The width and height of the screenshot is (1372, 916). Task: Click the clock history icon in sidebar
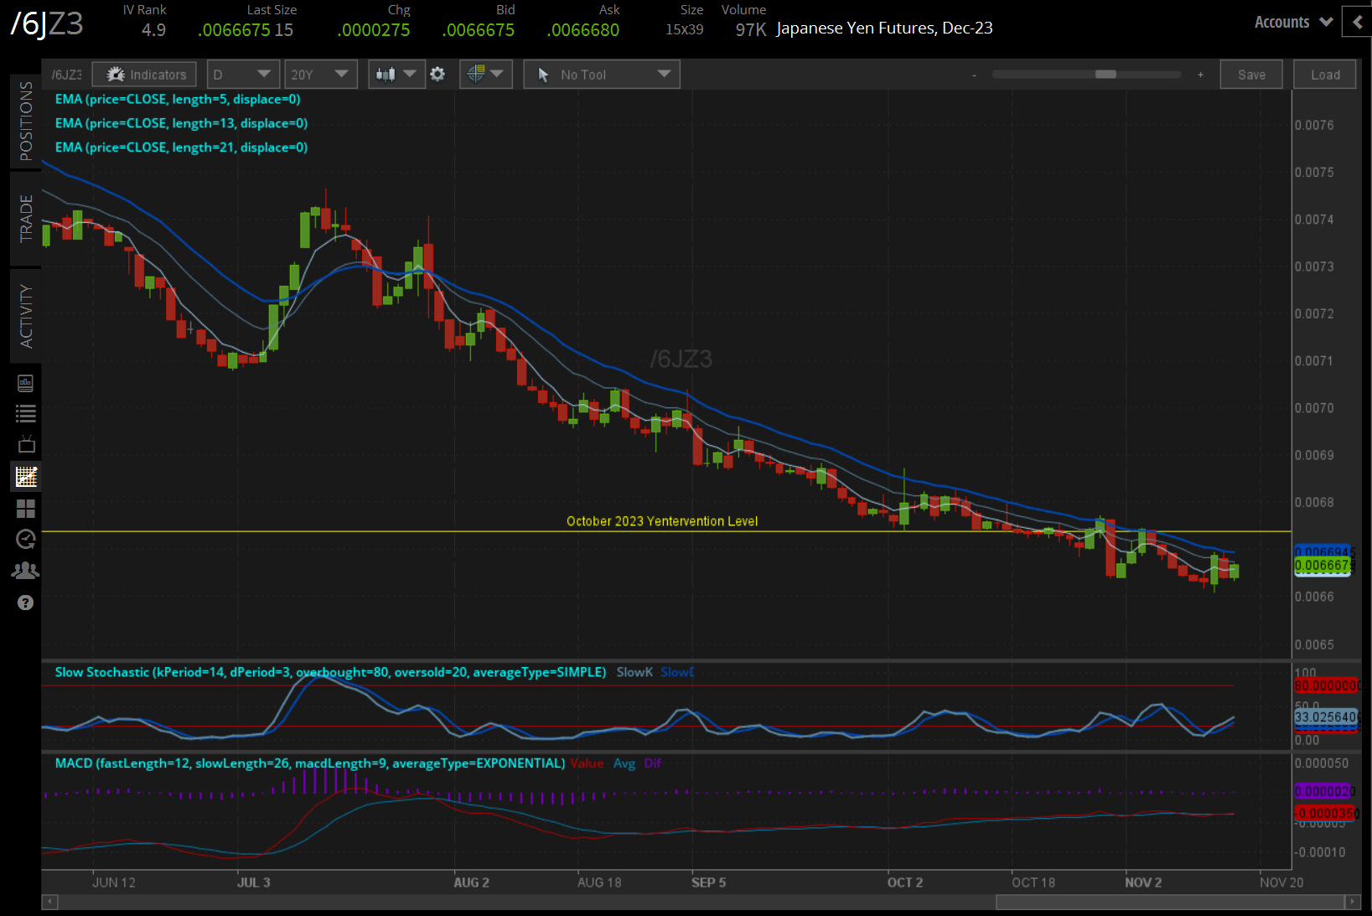26,539
